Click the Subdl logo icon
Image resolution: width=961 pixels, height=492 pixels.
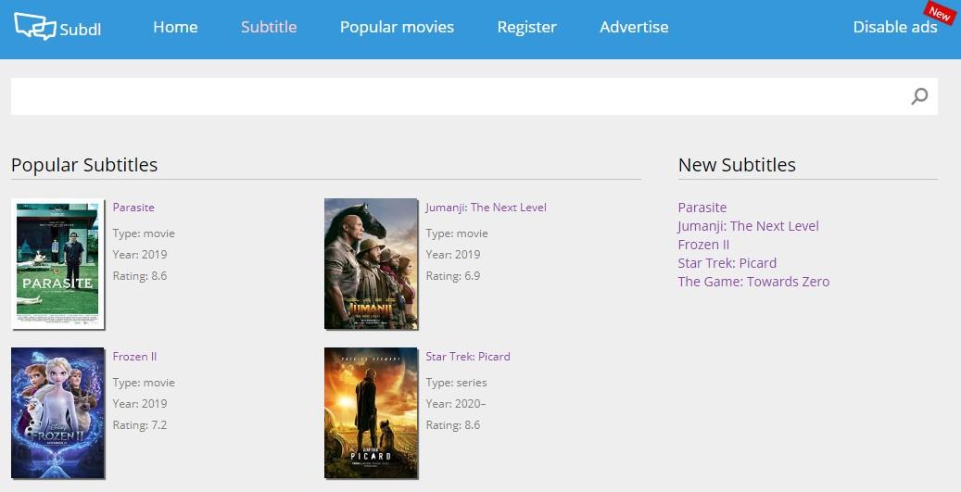tap(35, 27)
